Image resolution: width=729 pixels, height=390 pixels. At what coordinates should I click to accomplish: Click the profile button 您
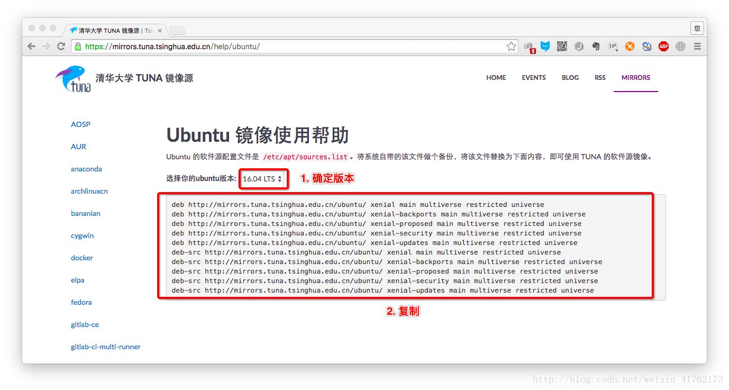697,28
